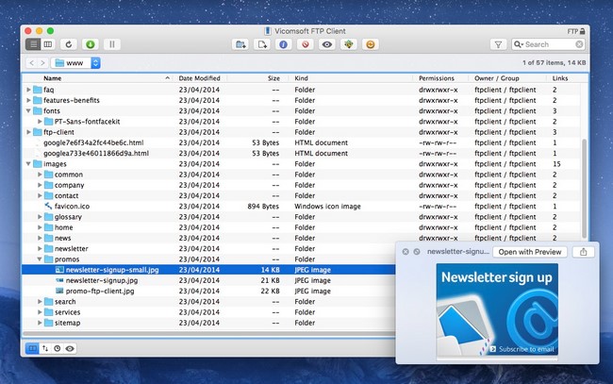
Task: Expand the features-benefits folder
Action: [x=28, y=100]
